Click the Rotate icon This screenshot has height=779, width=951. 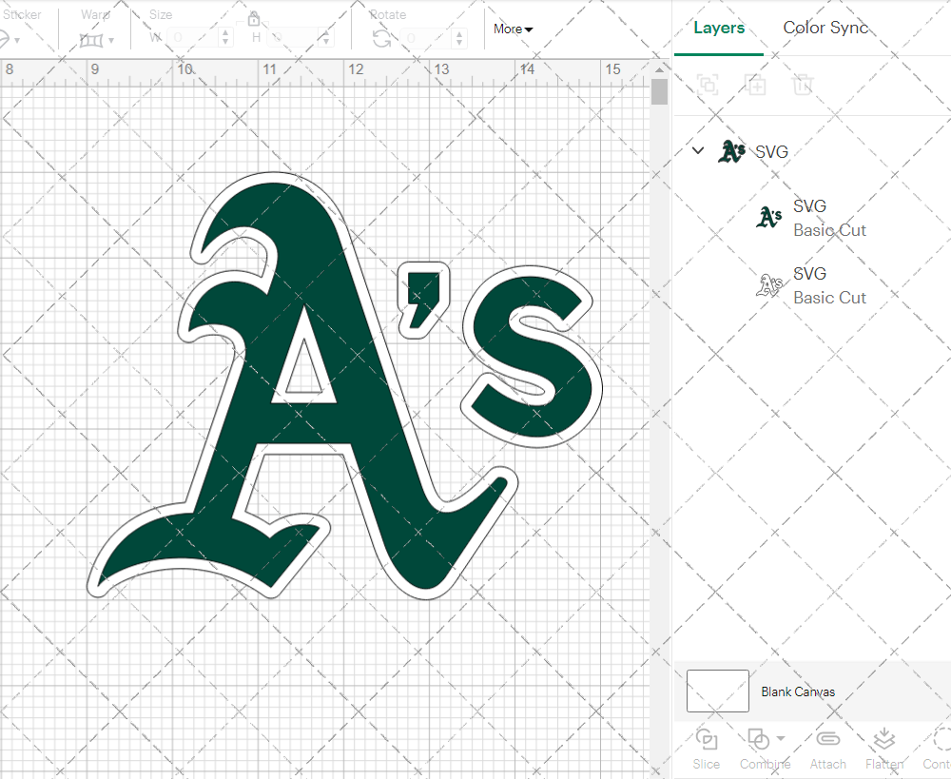pyautogui.click(x=381, y=39)
